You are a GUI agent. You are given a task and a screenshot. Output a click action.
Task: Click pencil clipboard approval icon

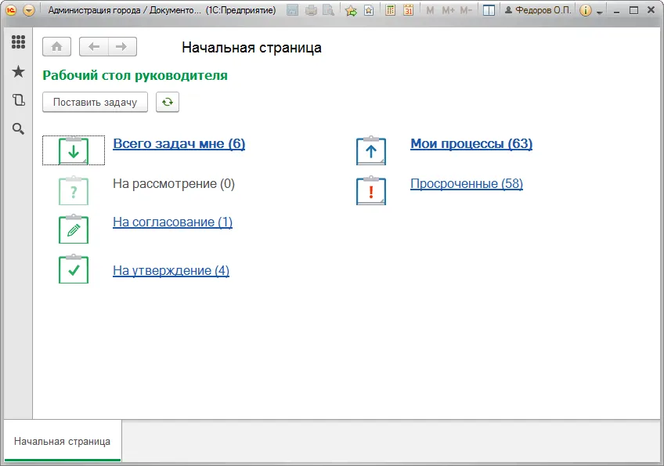(74, 229)
